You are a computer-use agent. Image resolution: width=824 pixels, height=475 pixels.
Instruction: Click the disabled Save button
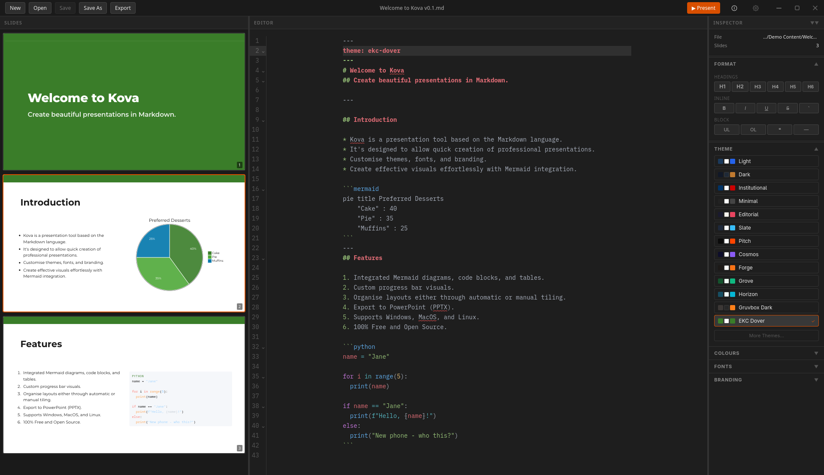[x=65, y=8]
